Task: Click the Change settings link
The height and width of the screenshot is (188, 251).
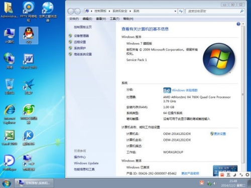Action: pos(220,134)
